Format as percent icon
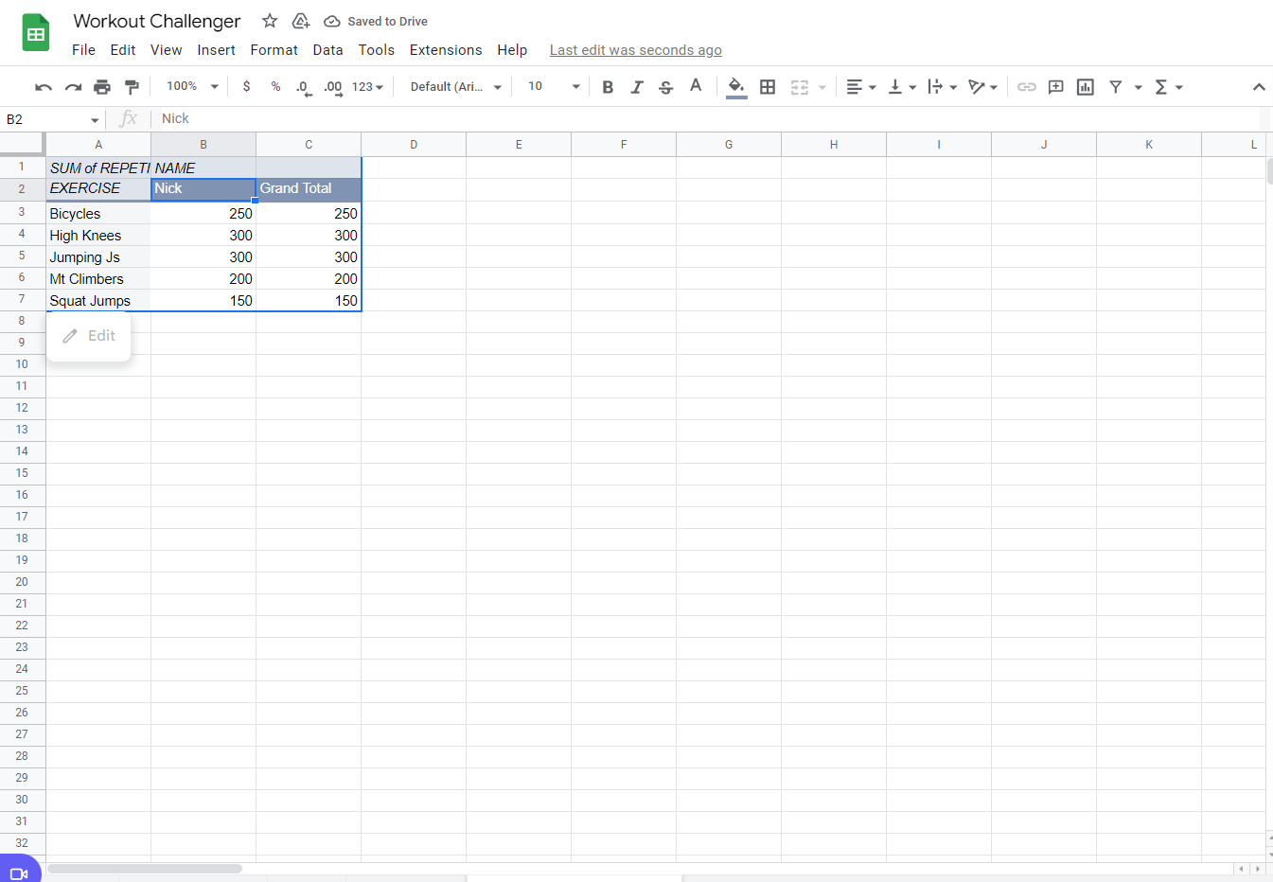 pos(275,86)
